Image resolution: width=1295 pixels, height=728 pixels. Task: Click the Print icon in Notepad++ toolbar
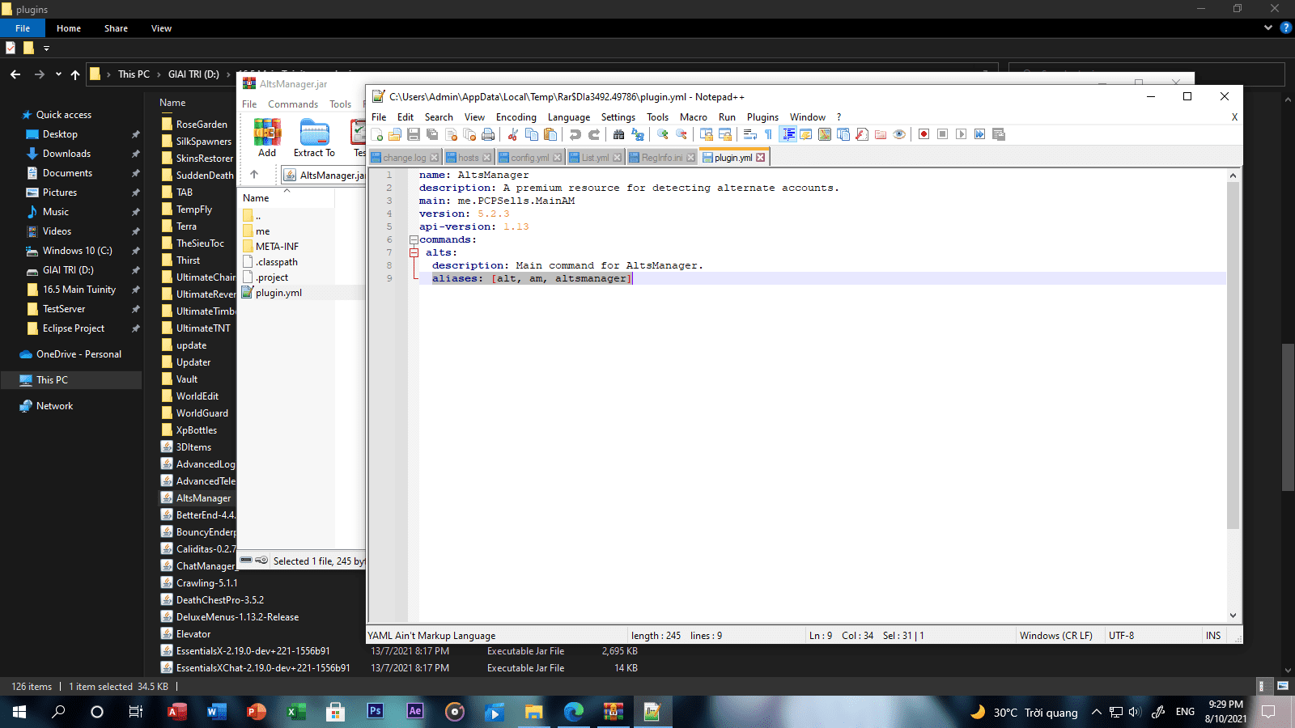click(488, 134)
